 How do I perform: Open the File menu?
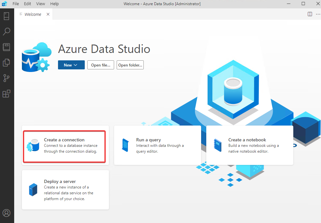click(x=15, y=4)
